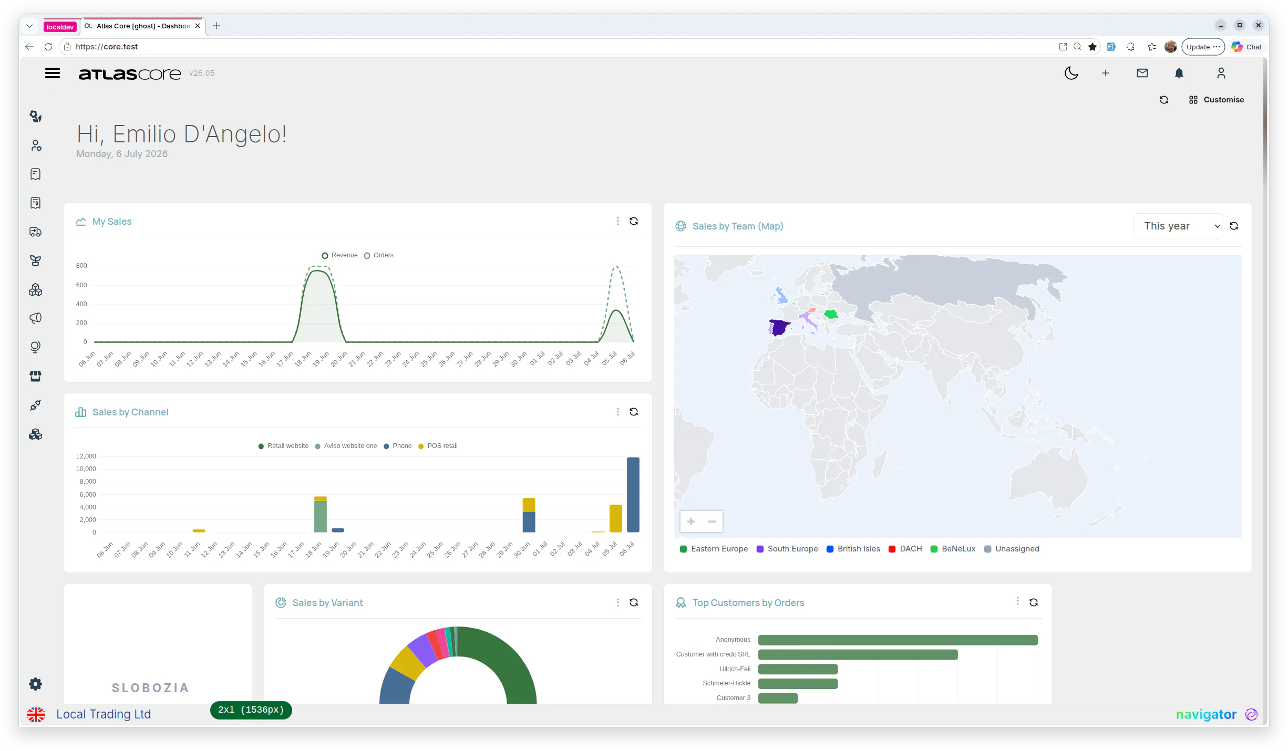Click the purple Spain region on the map

click(779, 328)
